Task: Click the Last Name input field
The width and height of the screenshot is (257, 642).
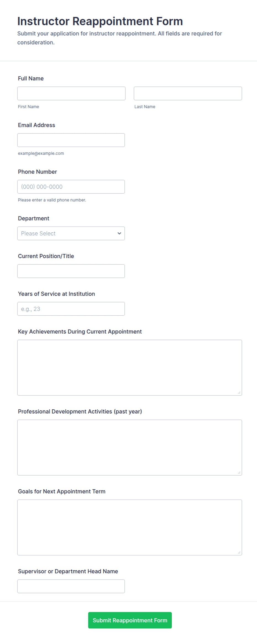Action: point(188,93)
